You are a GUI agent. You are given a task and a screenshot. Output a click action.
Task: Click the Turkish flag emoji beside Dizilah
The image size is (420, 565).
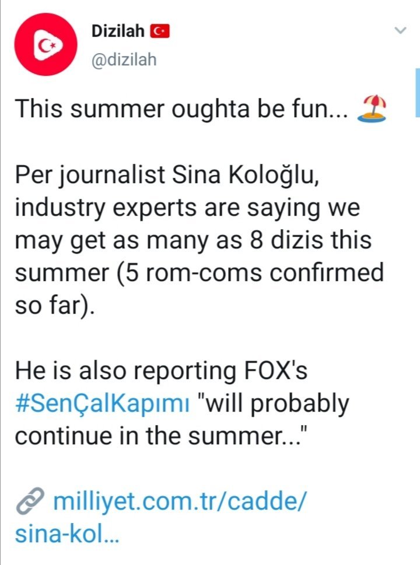coord(160,31)
